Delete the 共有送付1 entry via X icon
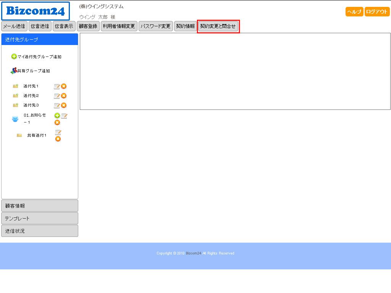 point(58,139)
